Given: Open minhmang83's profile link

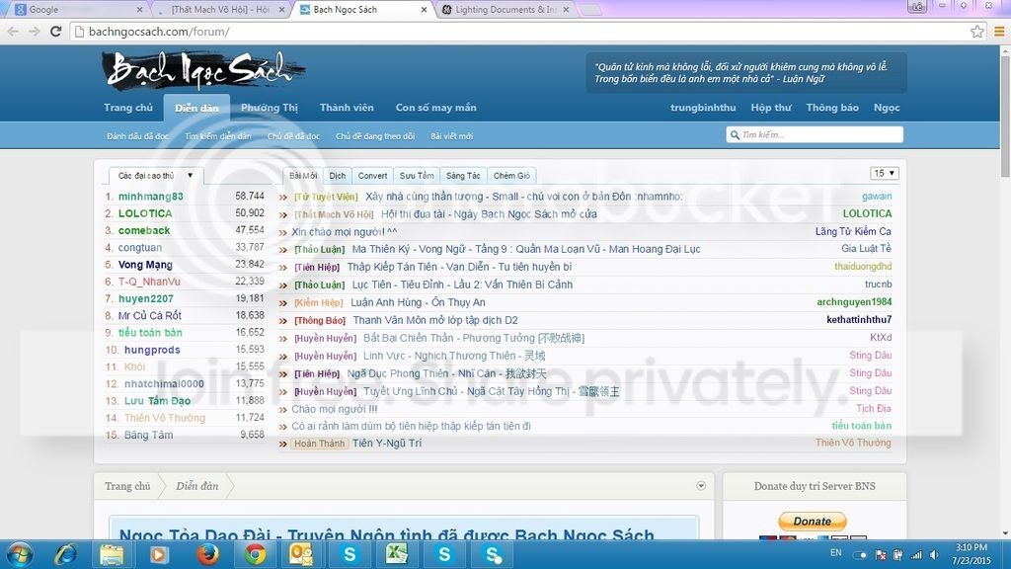Looking at the screenshot, I should (x=150, y=197).
